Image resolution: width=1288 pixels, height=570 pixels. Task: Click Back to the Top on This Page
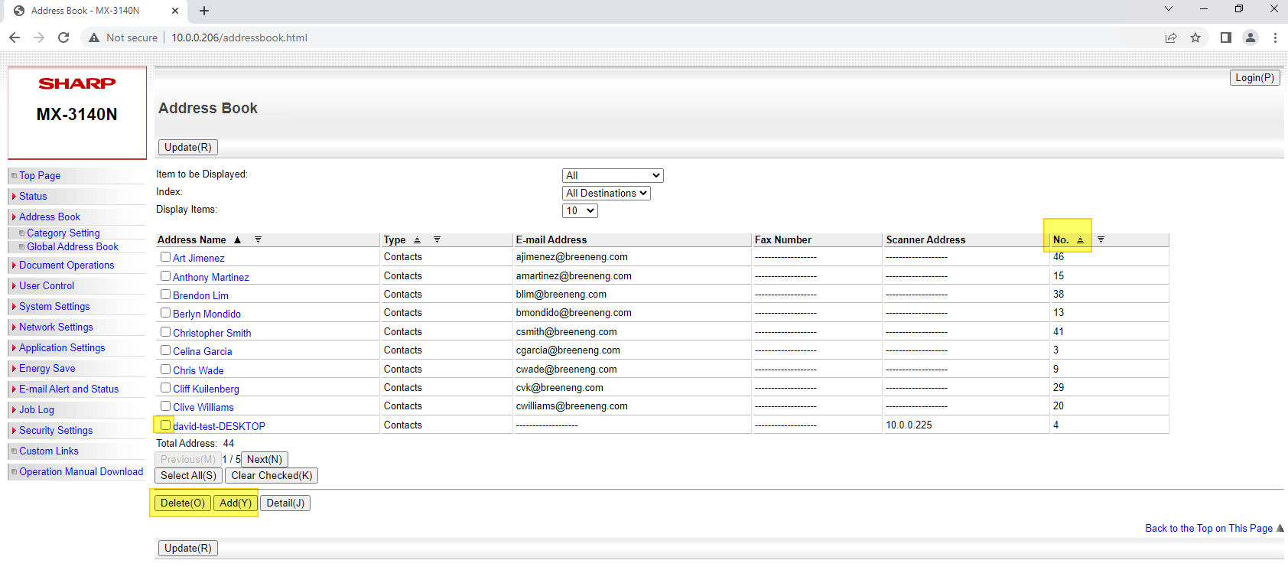pos(1209,528)
